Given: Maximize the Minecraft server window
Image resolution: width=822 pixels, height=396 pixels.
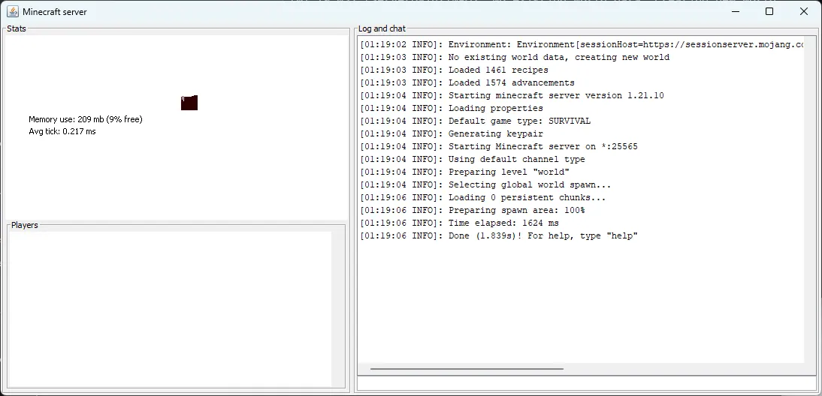Looking at the screenshot, I should tap(769, 11).
